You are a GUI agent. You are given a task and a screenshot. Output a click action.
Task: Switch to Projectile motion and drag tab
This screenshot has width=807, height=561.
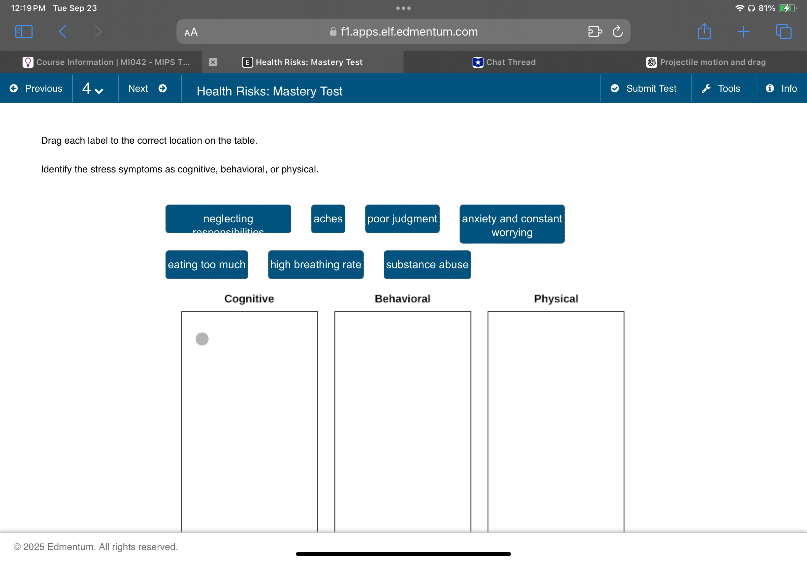tap(705, 62)
